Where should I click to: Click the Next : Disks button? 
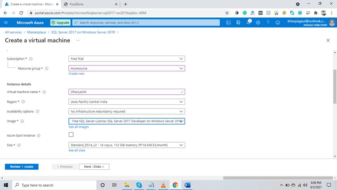(94, 167)
